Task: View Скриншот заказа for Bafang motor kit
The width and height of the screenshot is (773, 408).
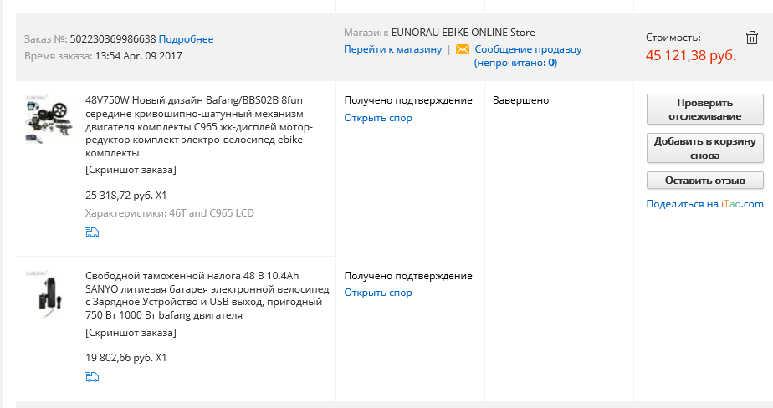Action: coord(131,170)
